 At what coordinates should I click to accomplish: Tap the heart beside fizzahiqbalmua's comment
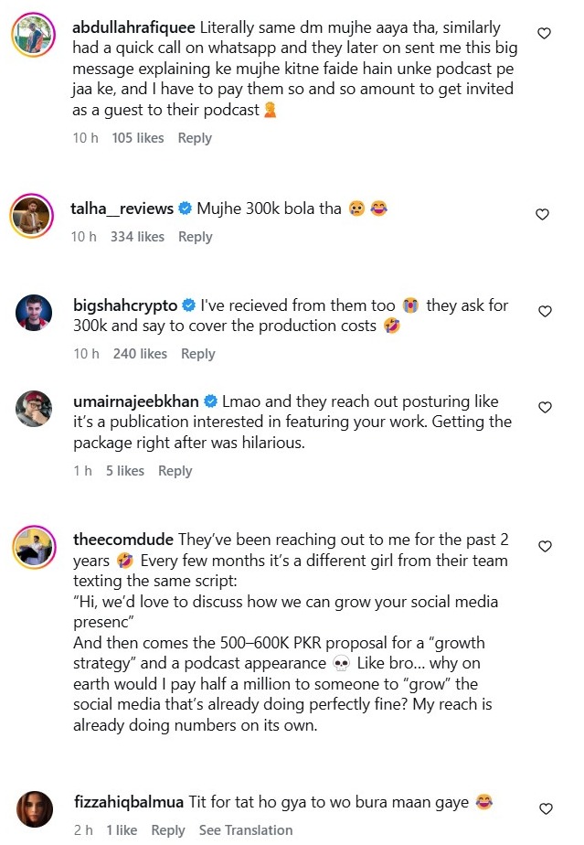tap(545, 809)
